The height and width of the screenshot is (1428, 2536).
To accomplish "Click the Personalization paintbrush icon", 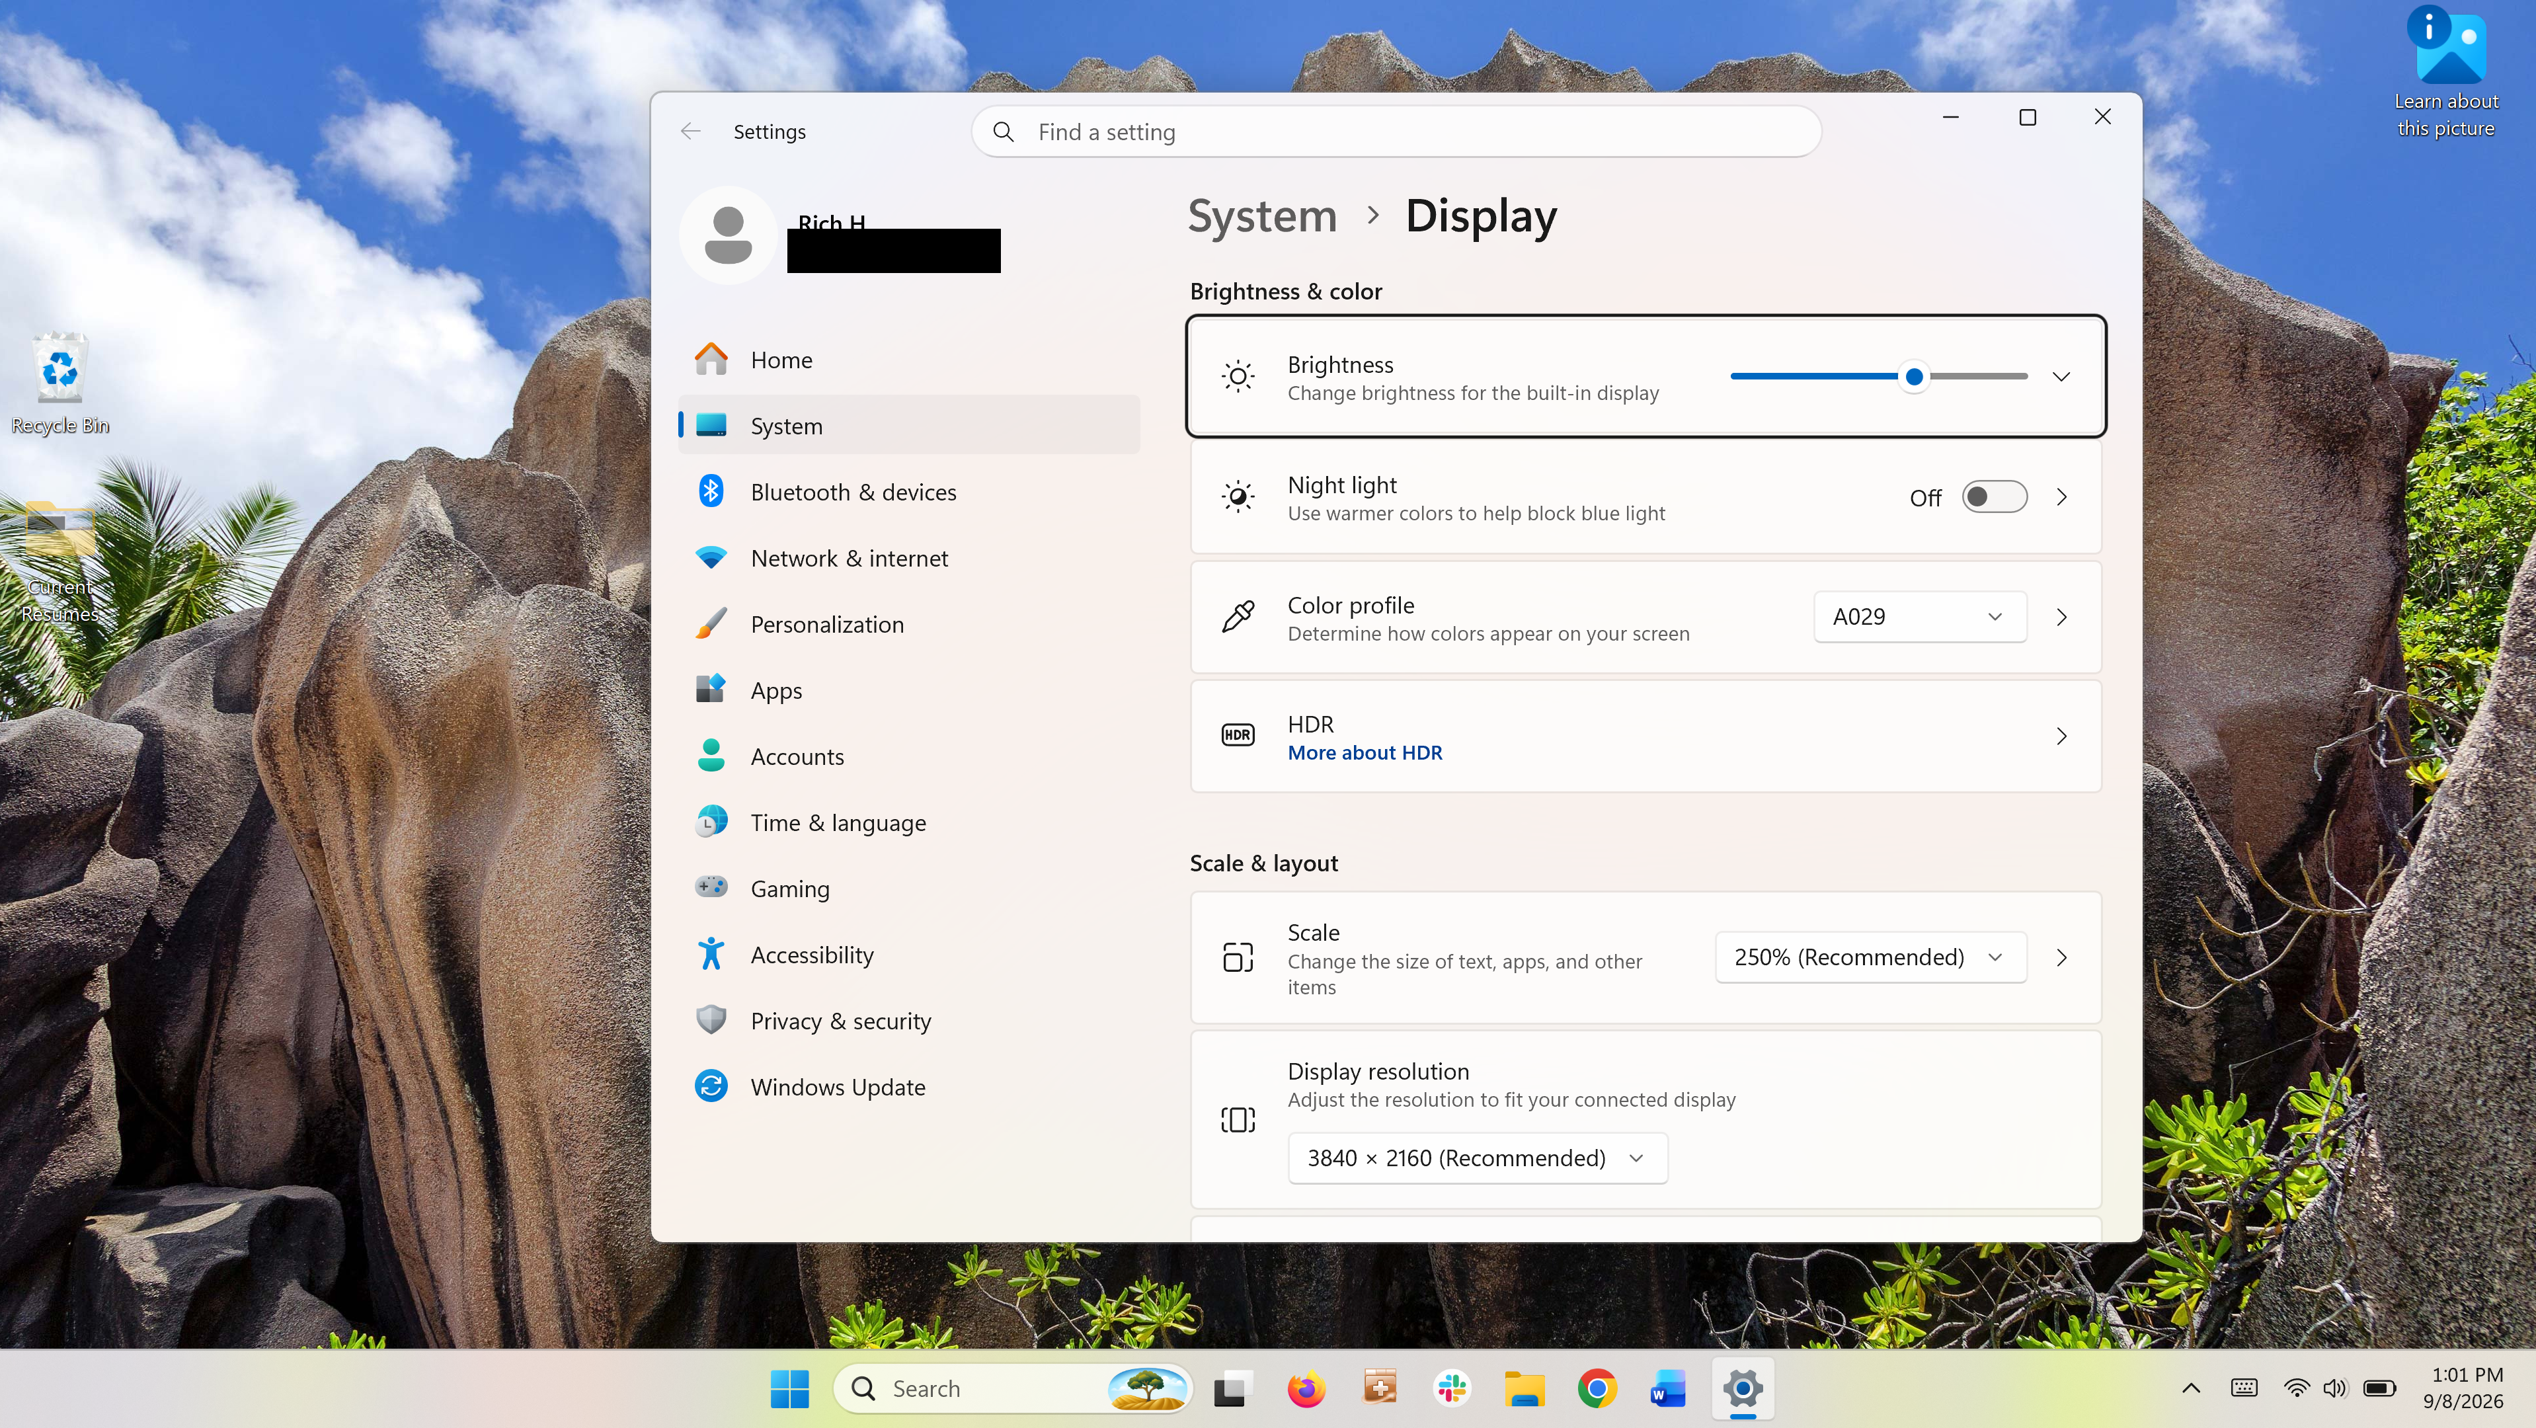I will (x=711, y=624).
